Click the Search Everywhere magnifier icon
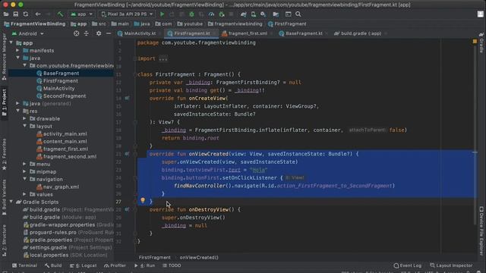Image resolution: width=486 pixels, height=273 pixels. point(298,14)
